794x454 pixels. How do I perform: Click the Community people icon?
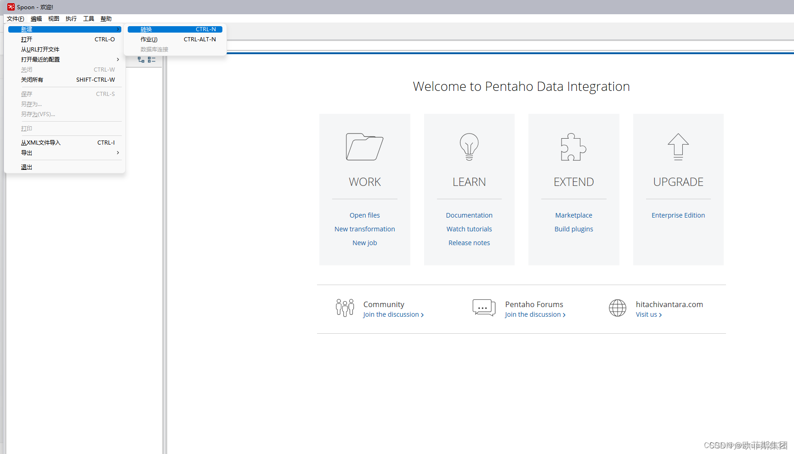pyautogui.click(x=345, y=308)
